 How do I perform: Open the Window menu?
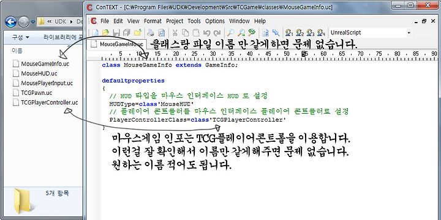click(239, 21)
